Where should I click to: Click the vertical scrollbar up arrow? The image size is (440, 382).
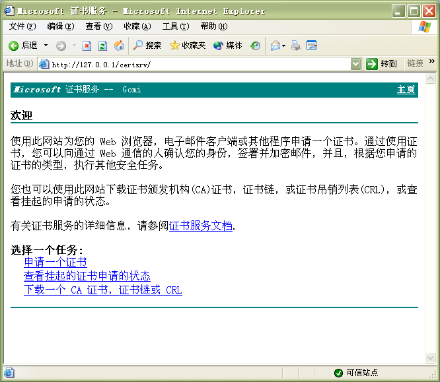[x=430, y=79]
